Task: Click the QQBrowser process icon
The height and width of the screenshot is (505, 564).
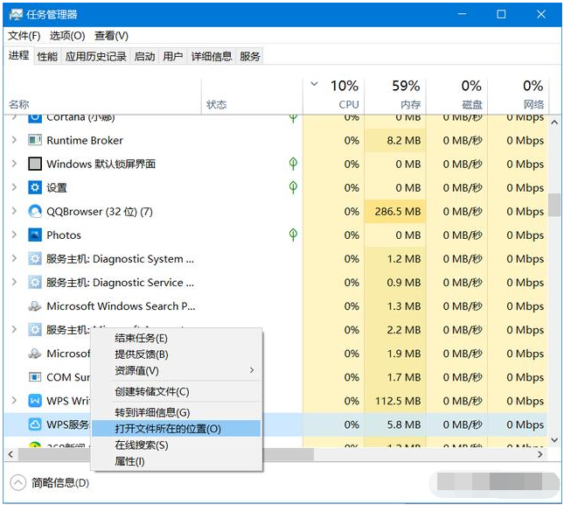Action: pyautogui.click(x=35, y=211)
